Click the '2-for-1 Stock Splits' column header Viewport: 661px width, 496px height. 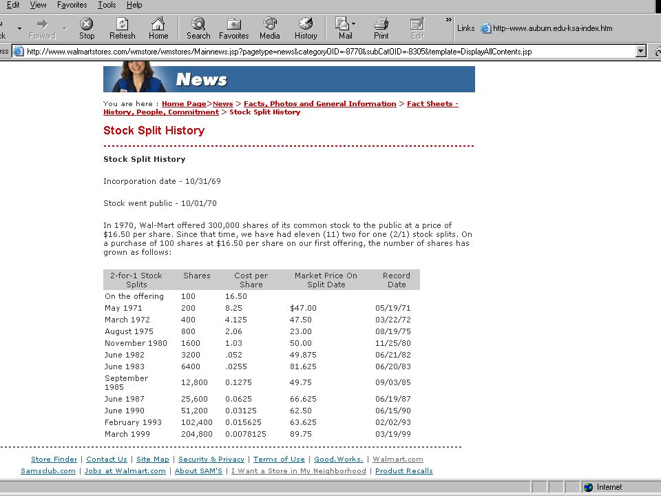point(136,280)
